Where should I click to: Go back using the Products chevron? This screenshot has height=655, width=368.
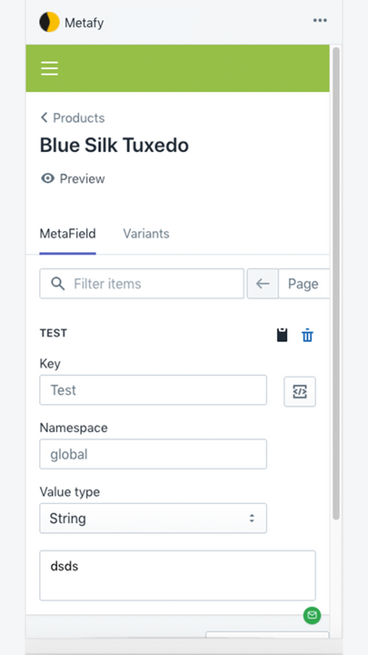pos(44,117)
